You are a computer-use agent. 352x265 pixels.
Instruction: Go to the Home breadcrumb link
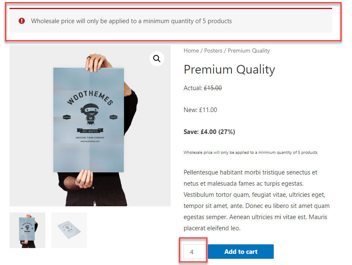pos(191,50)
